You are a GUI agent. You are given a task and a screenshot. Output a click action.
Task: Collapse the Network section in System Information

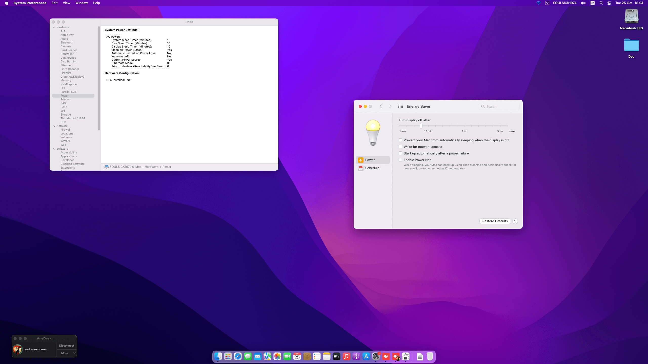click(54, 126)
